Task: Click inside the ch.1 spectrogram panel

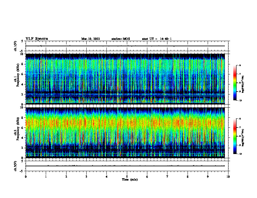Action: (x=125, y=79)
